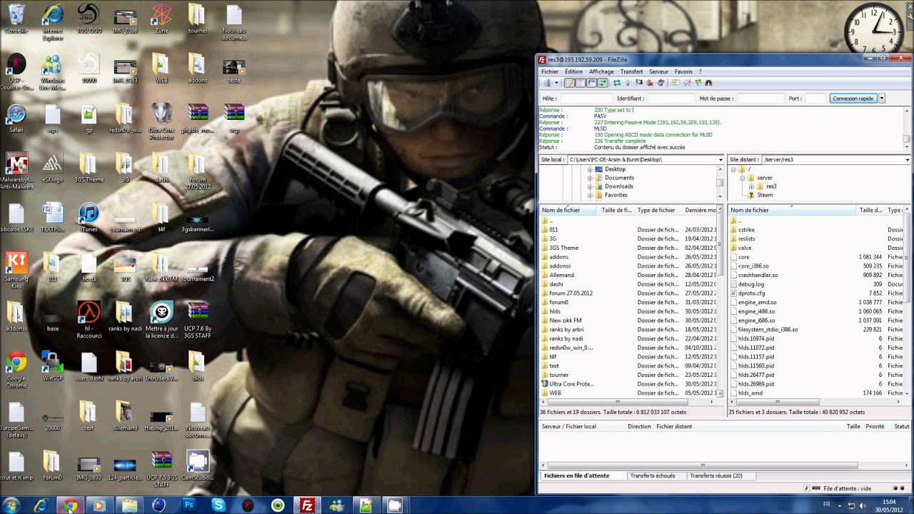Expand the Documents node in local tree
The image size is (914, 514).
tap(591, 178)
